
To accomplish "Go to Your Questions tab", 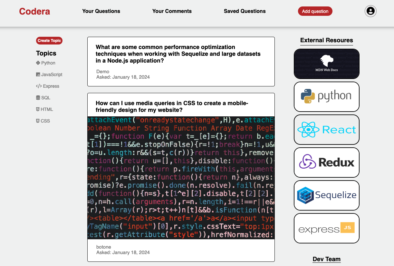I will point(101,11).
